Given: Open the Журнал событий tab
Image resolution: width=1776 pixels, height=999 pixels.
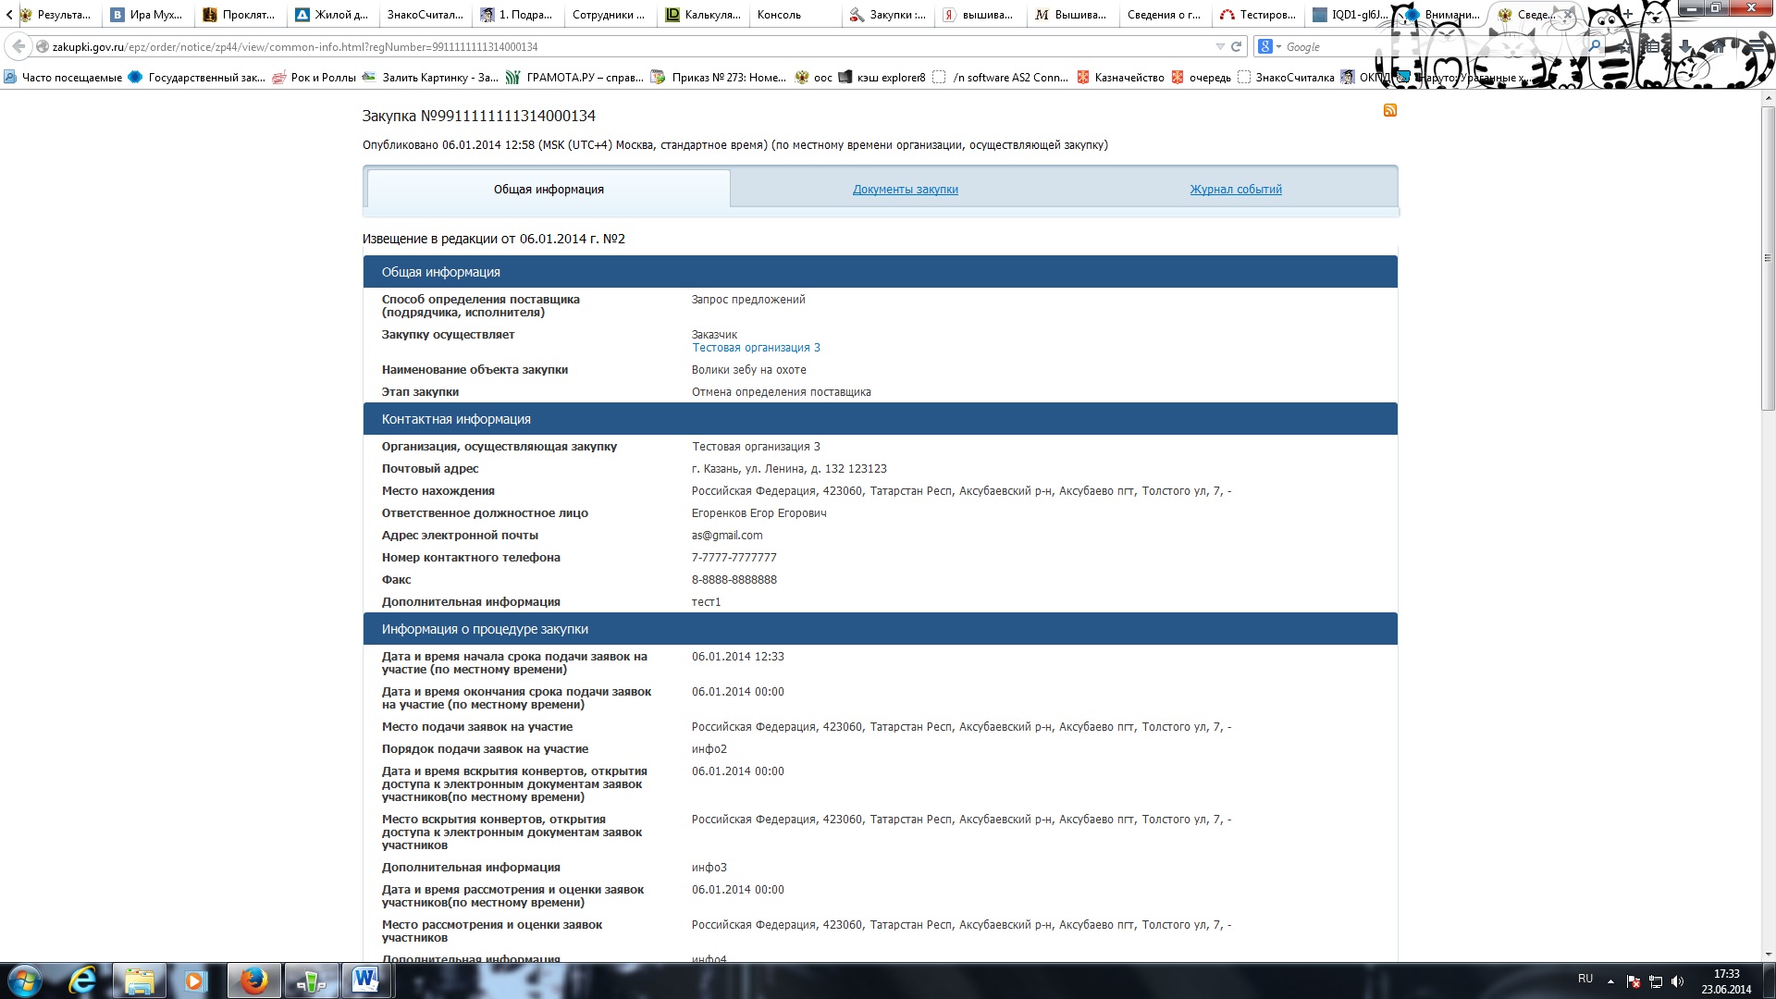Looking at the screenshot, I should tap(1235, 190).
